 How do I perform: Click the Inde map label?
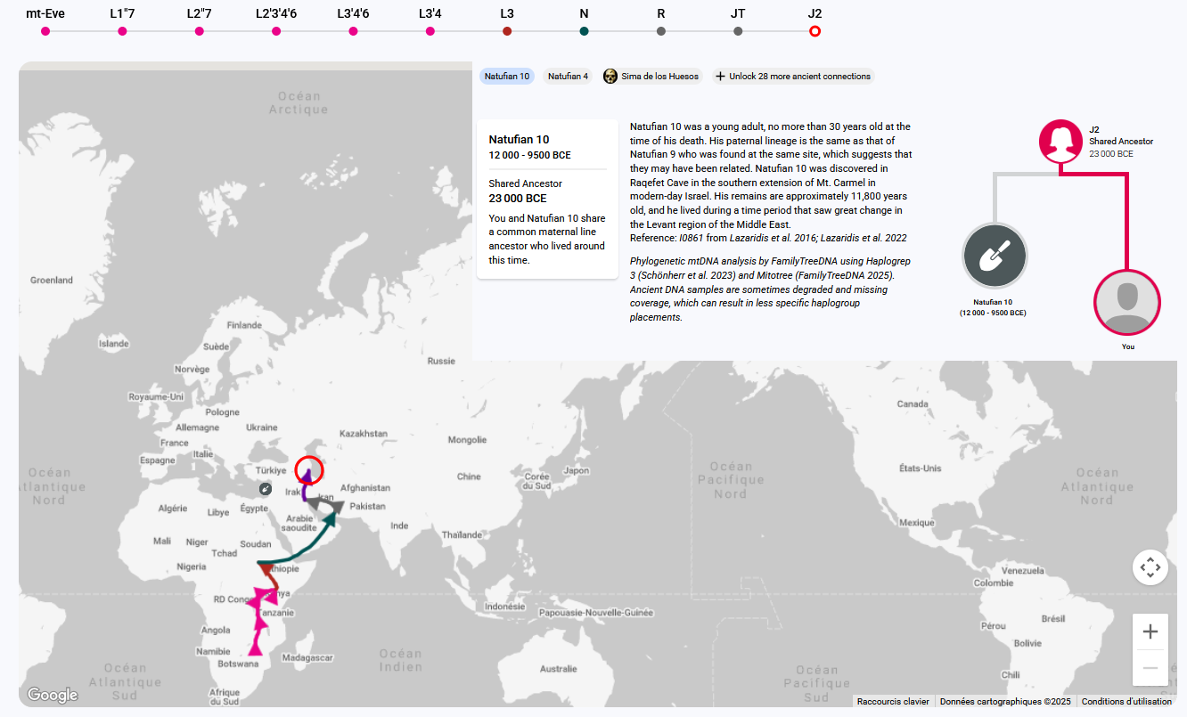(x=399, y=526)
